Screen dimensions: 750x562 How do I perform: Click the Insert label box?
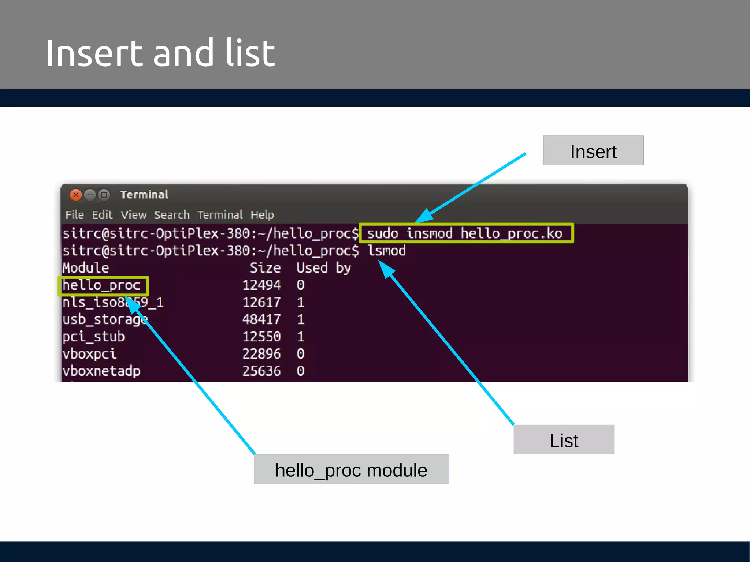coord(593,151)
